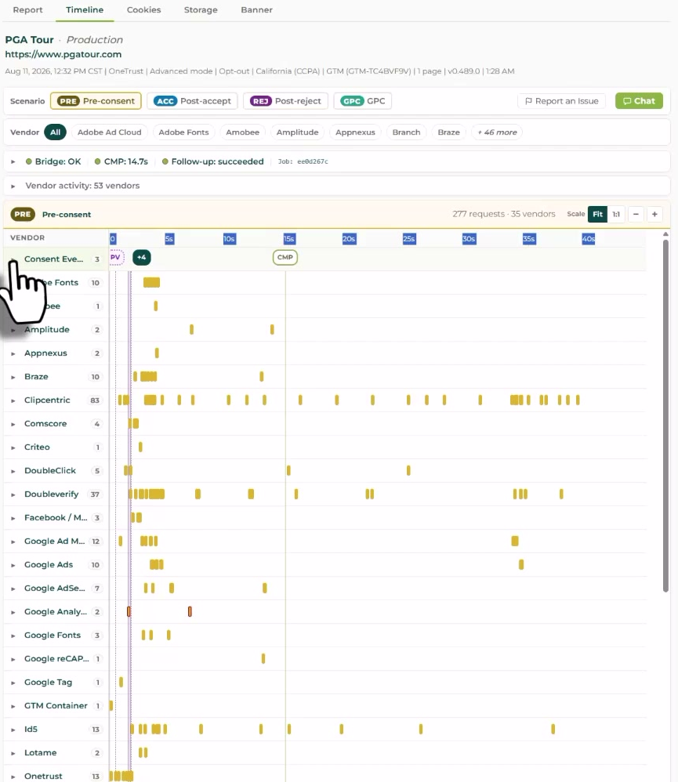
Task: Expand the Amplitude vendor row
Action: click(13, 330)
